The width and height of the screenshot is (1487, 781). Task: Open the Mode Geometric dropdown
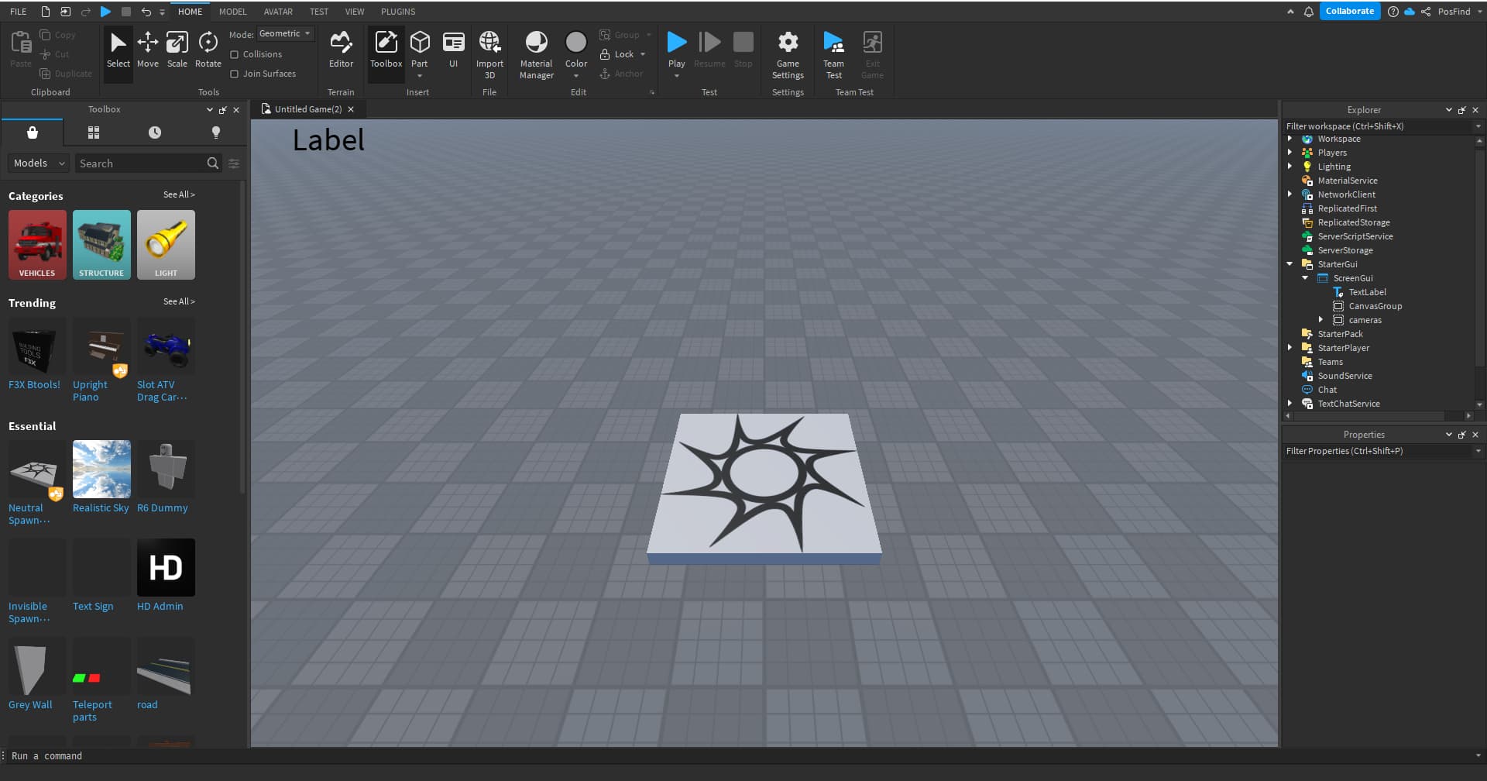tap(285, 34)
